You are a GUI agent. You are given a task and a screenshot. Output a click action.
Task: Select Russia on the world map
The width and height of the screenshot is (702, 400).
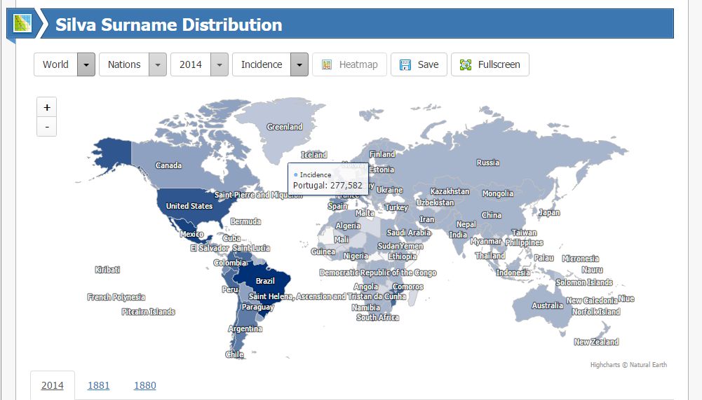pos(487,162)
